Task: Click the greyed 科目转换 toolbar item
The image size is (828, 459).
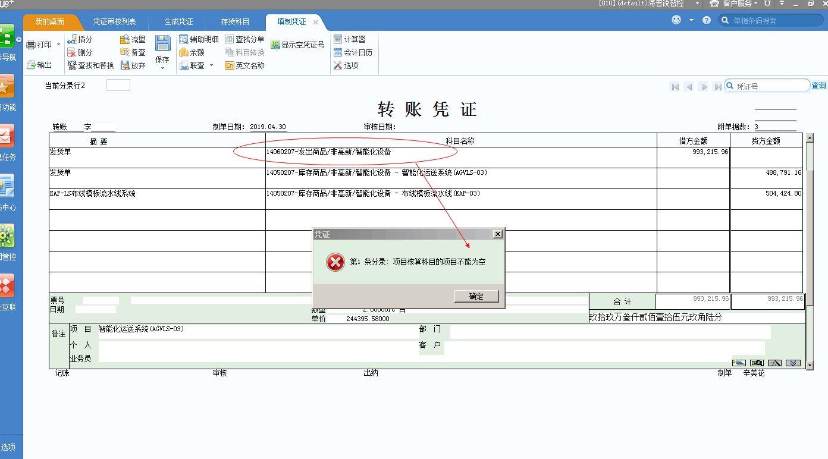Action: [x=244, y=52]
